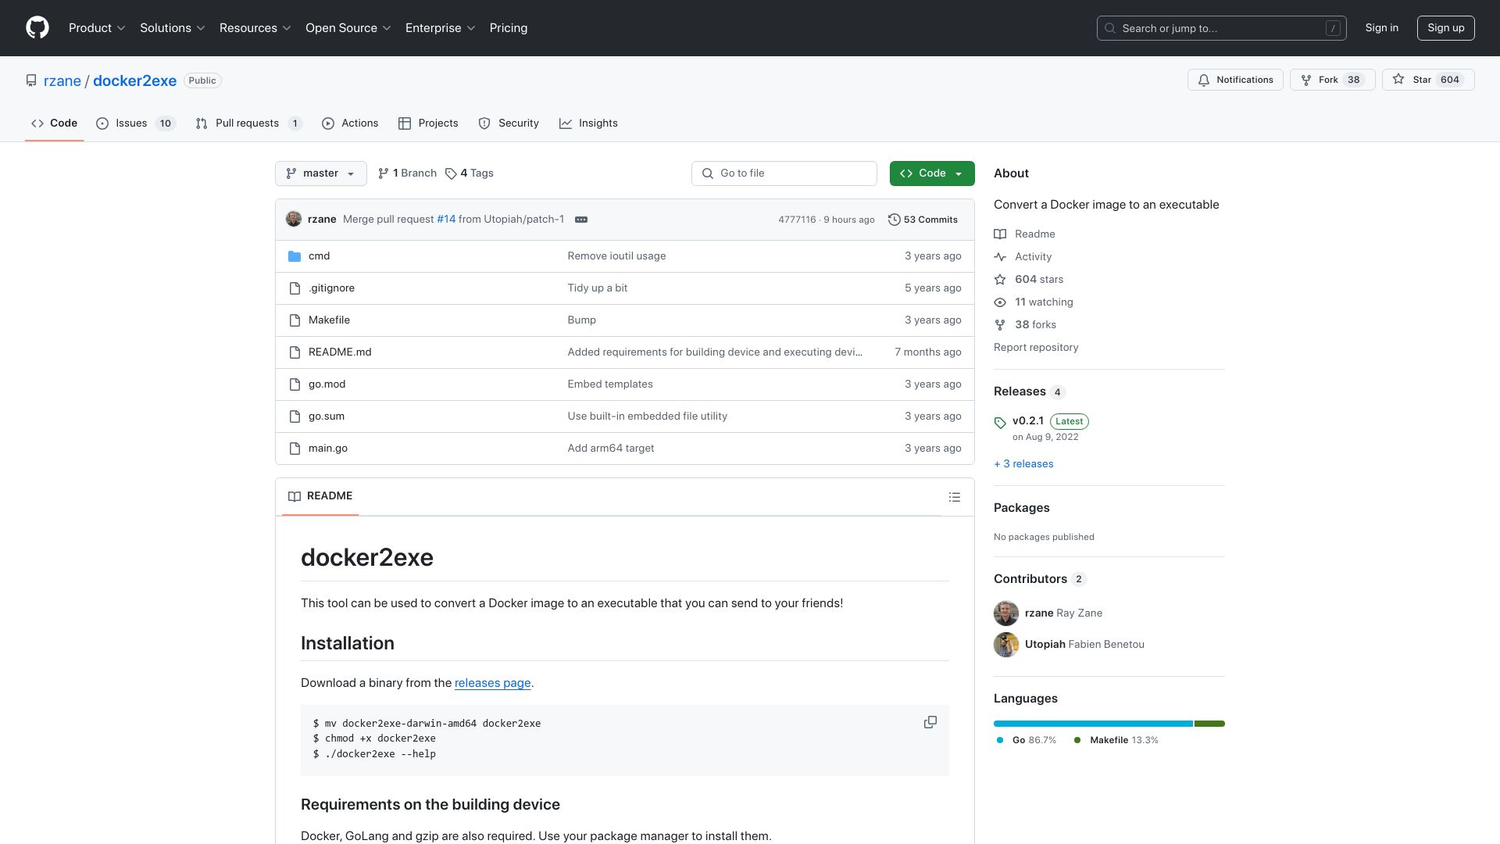1500x844 pixels.
Task: Go to the GitHub homepage via the logo
Action: coord(37,28)
